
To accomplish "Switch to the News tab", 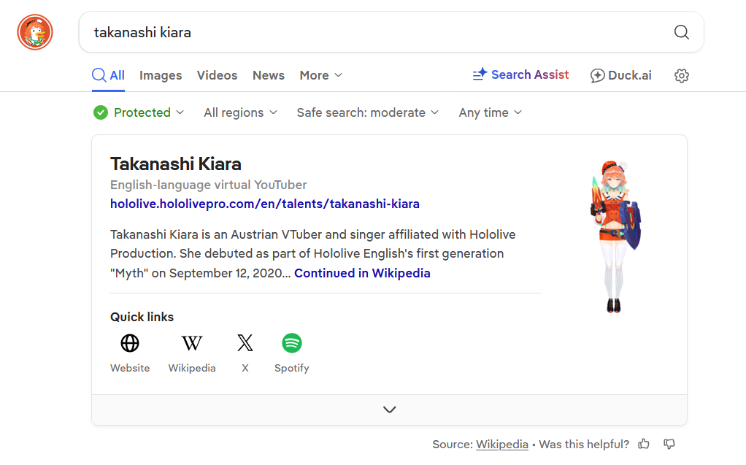I will click(x=269, y=75).
